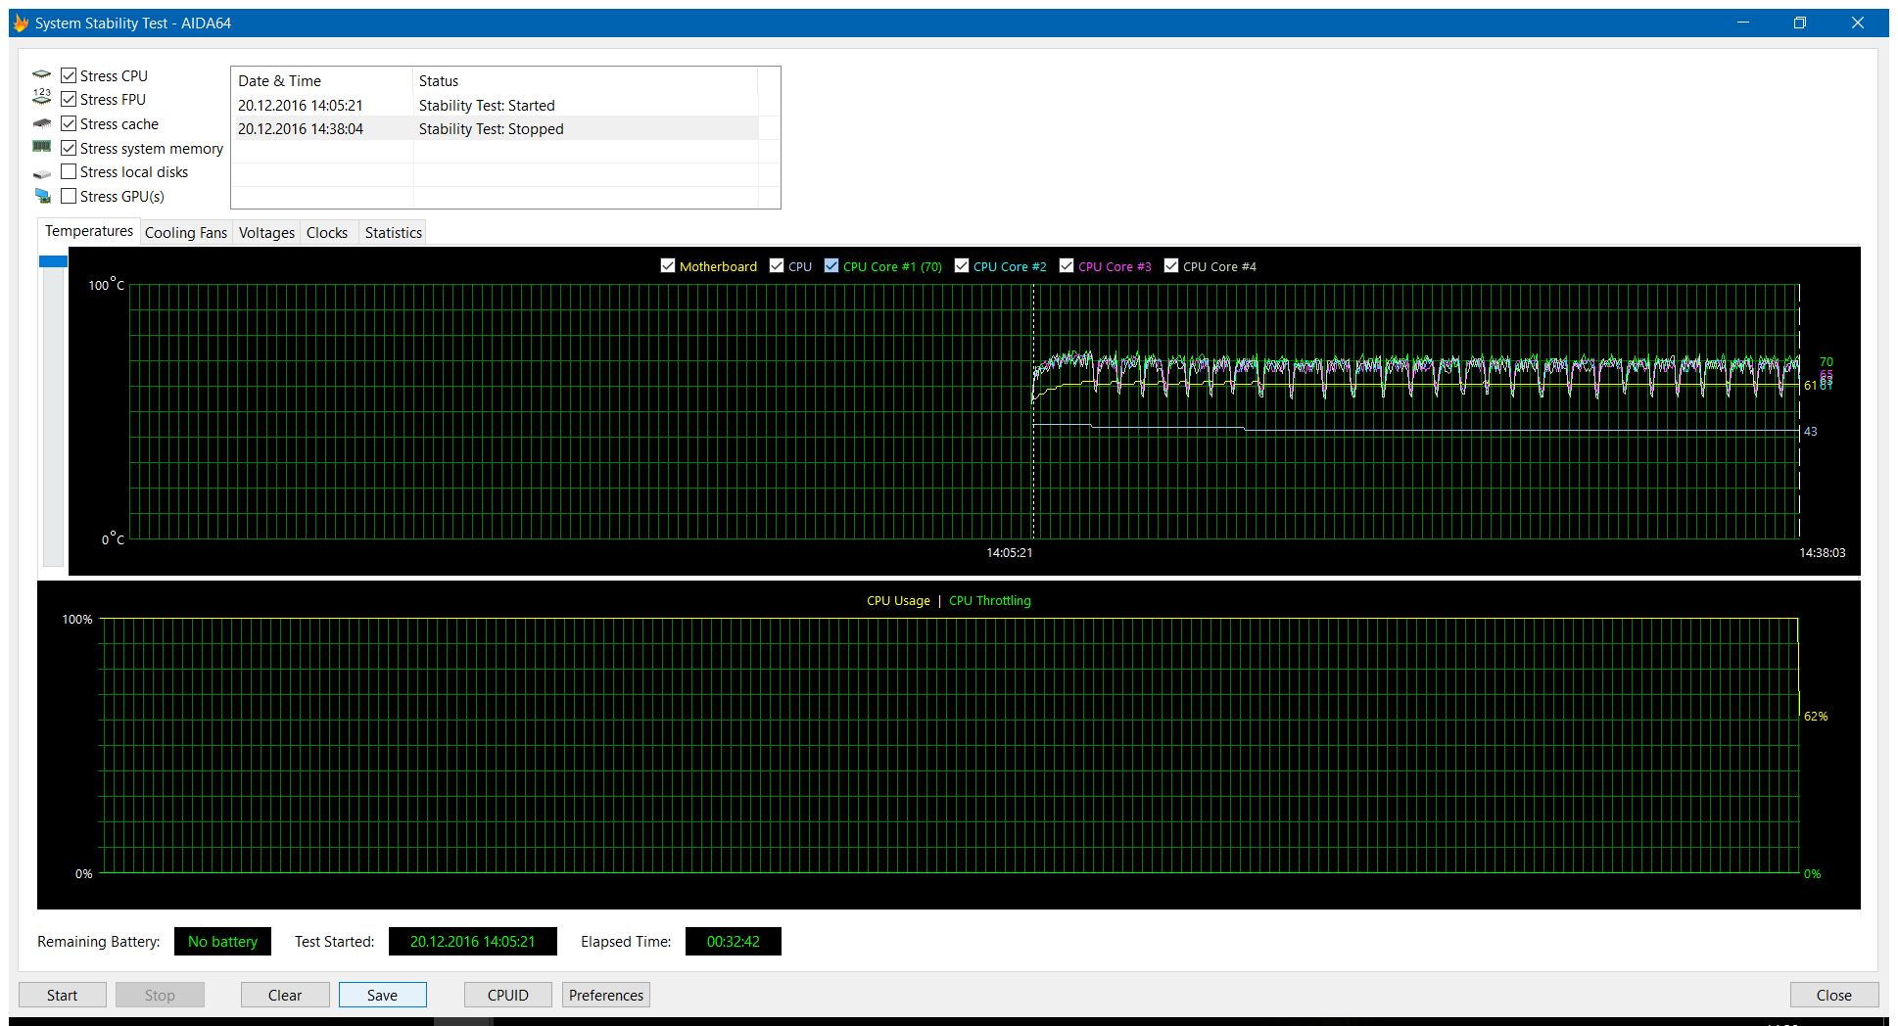Click the Test Started time value field
This screenshot has height=1026, width=1898.
pyautogui.click(x=472, y=941)
